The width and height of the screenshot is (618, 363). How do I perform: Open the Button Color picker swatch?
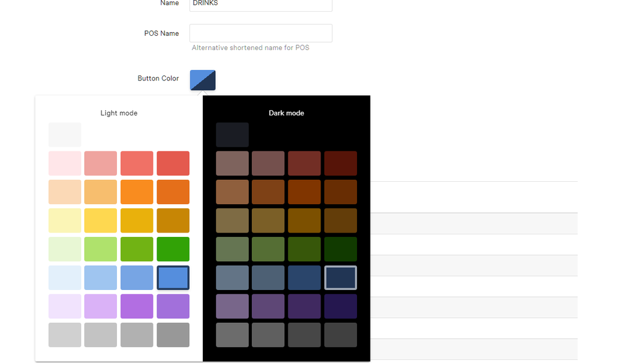point(203,80)
